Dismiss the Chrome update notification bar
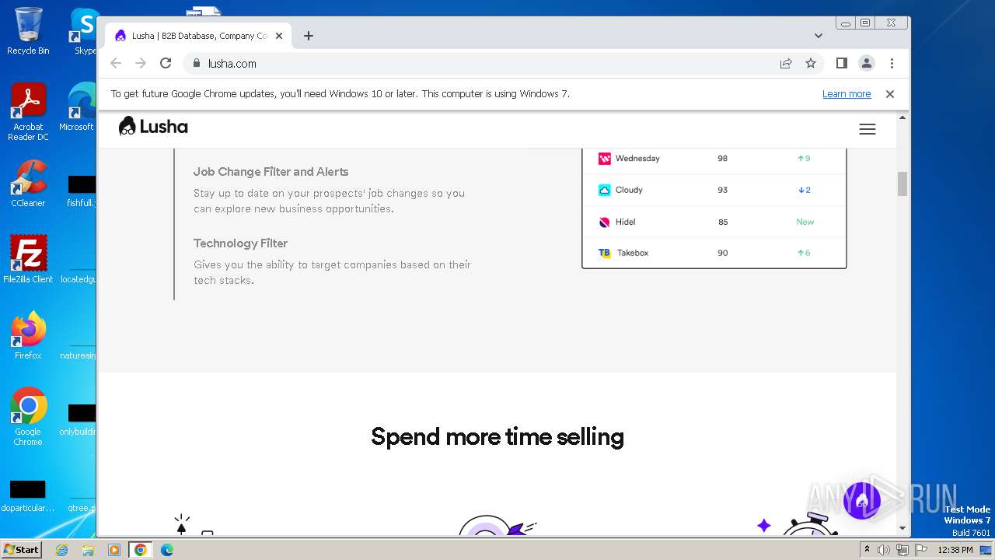Image resolution: width=995 pixels, height=560 pixels. click(890, 94)
